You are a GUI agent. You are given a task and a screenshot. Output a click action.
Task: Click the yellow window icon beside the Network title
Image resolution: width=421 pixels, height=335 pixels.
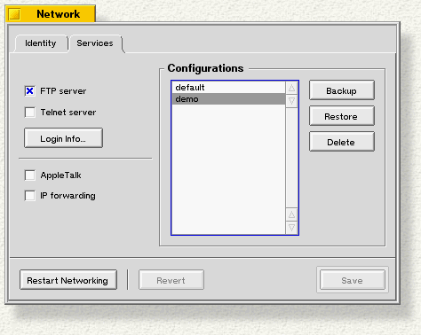(14, 14)
